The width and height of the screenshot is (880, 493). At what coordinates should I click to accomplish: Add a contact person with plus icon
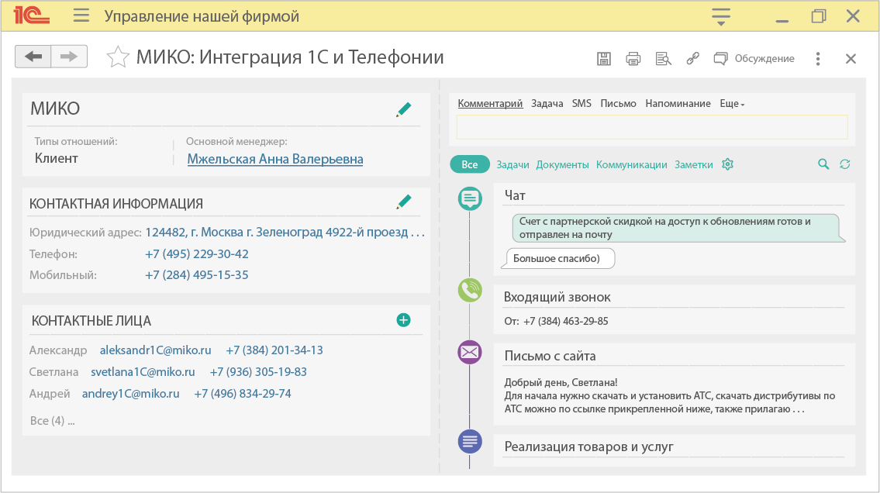[403, 320]
